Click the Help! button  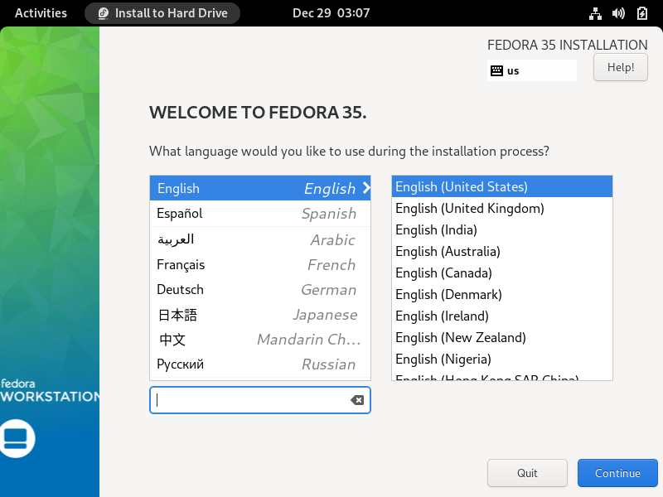point(620,67)
